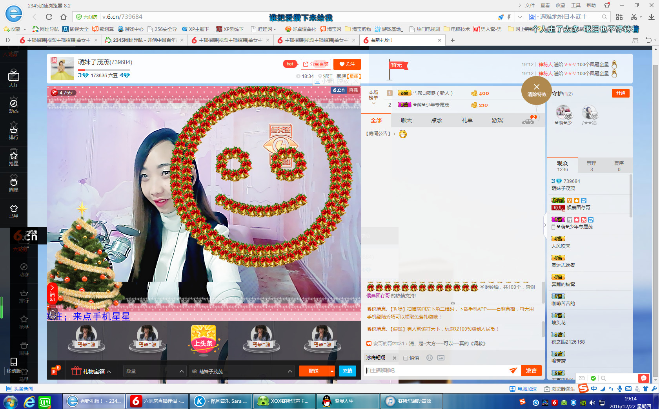Switch to the 游戏 games tab

497,120
